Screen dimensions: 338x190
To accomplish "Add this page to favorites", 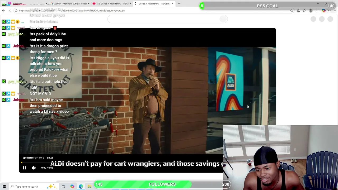I will click(292, 11).
